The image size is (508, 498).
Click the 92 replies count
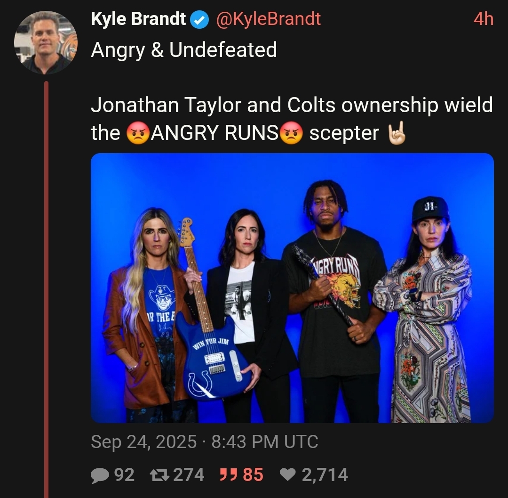(124, 475)
